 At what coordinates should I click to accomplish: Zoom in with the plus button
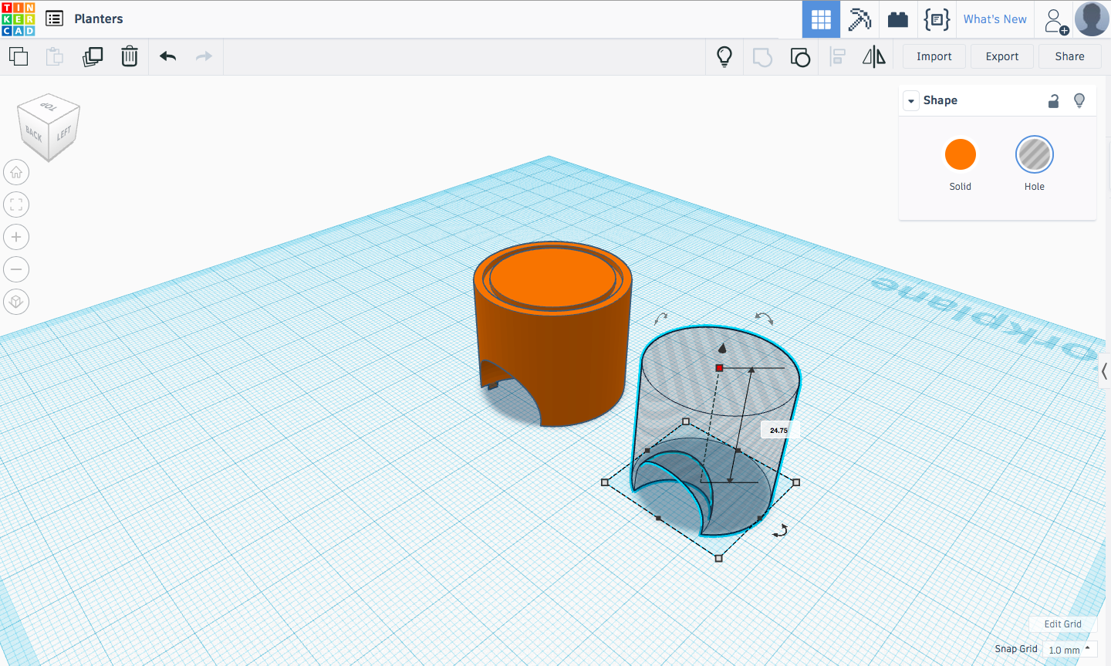pos(16,237)
